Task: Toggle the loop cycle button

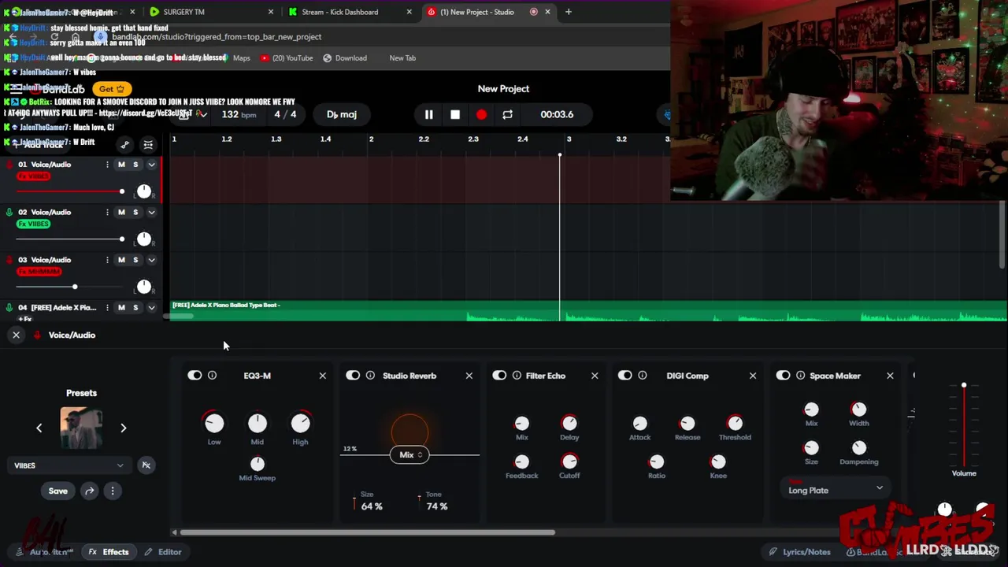Action: click(x=508, y=114)
